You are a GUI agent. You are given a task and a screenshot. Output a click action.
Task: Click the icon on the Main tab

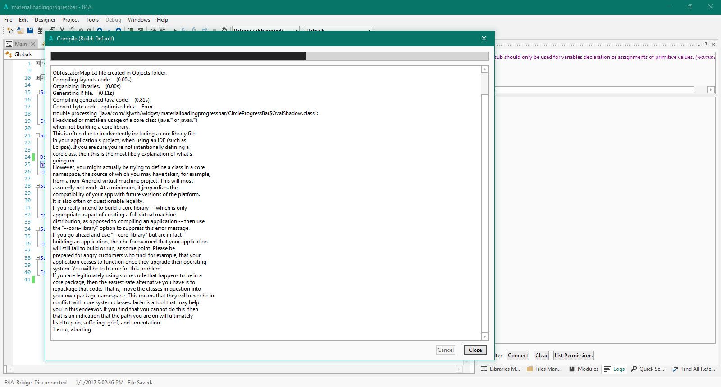tap(9, 44)
